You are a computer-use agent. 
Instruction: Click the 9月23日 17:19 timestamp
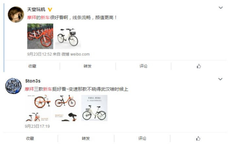(37, 126)
